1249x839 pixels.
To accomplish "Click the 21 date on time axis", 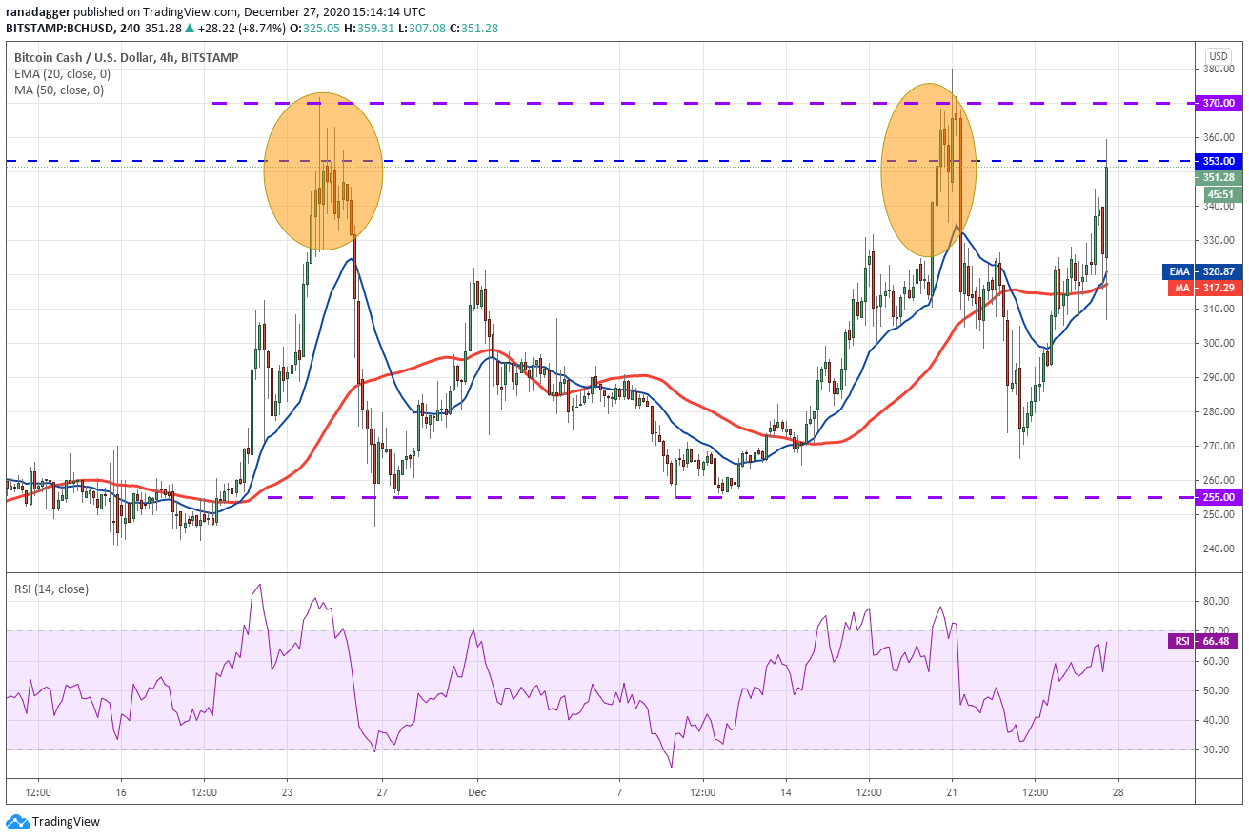I will pos(952,792).
